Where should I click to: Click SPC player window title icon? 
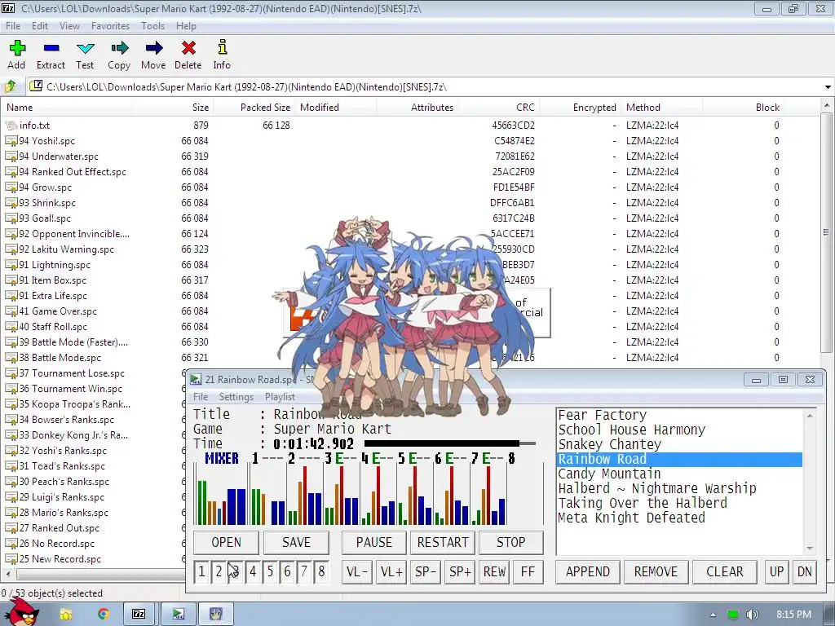click(x=196, y=380)
